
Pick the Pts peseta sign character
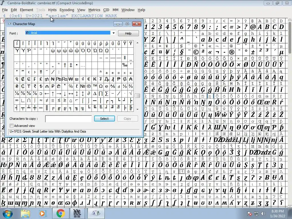tap(59, 79)
